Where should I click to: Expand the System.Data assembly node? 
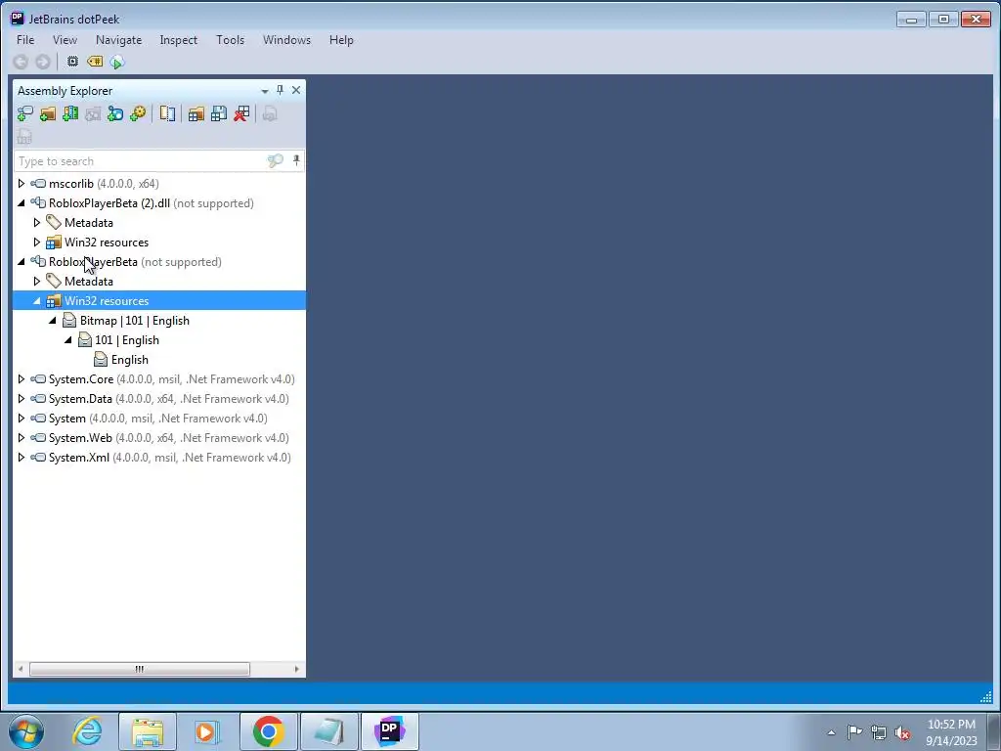[22, 399]
